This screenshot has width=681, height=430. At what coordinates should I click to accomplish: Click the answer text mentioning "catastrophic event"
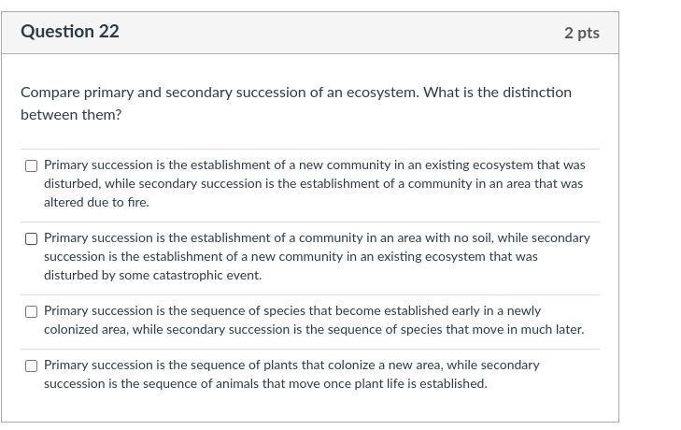(x=317, y=256)
